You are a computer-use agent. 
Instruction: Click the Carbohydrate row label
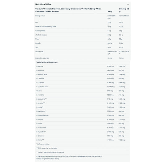[40, 31]
